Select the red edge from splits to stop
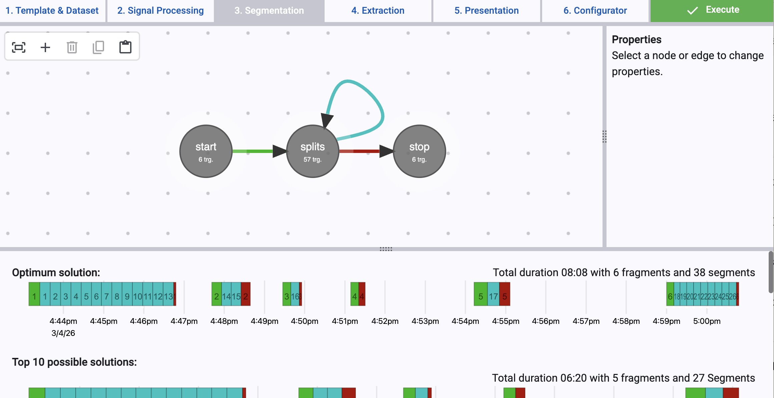Image resolution: width=774 pixels, height=398 pixels. (x=360, y=151)
